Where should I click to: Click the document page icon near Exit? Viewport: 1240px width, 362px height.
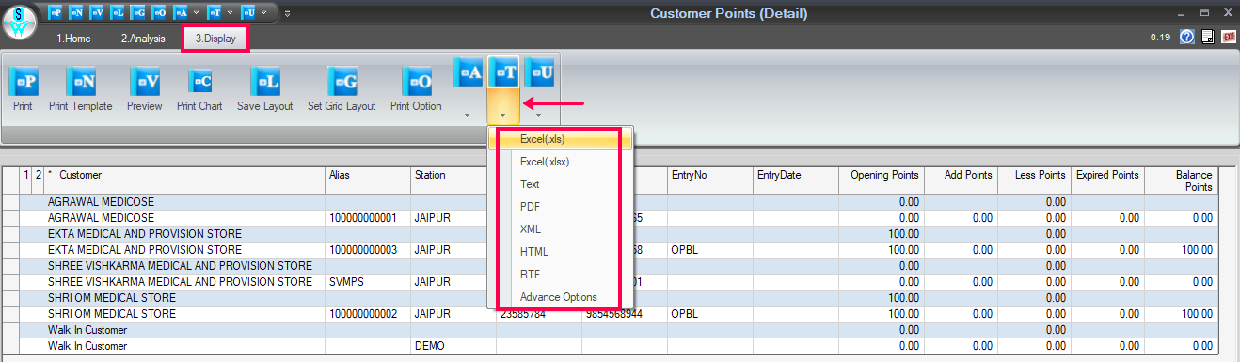point(1207,38)
